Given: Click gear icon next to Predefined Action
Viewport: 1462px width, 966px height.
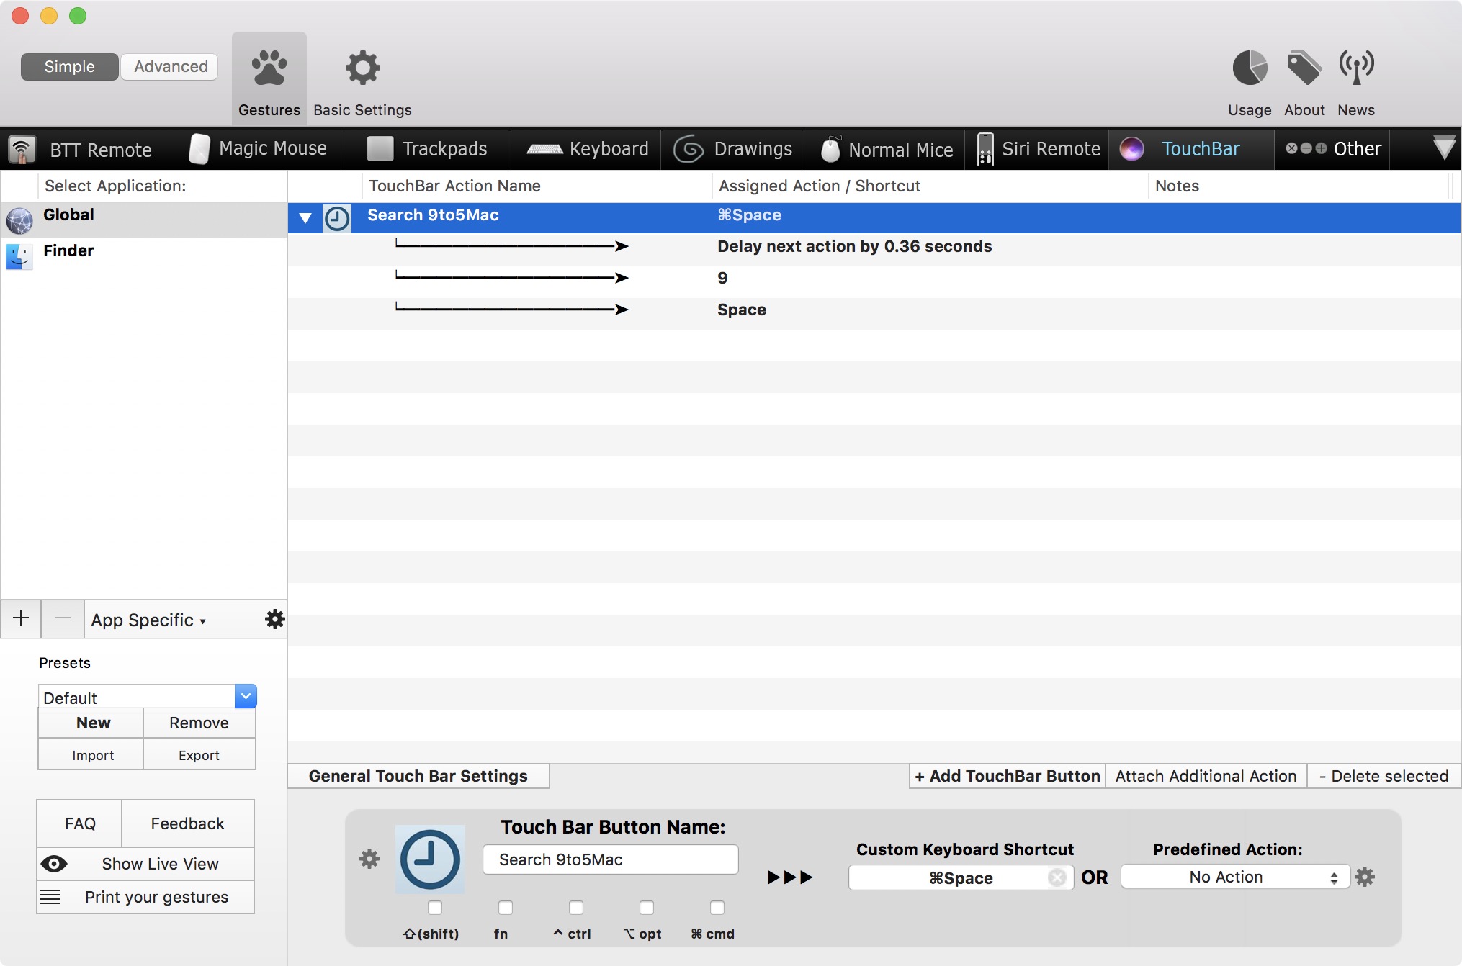Looking at the screenshot, I should (x=1365, y=877).
